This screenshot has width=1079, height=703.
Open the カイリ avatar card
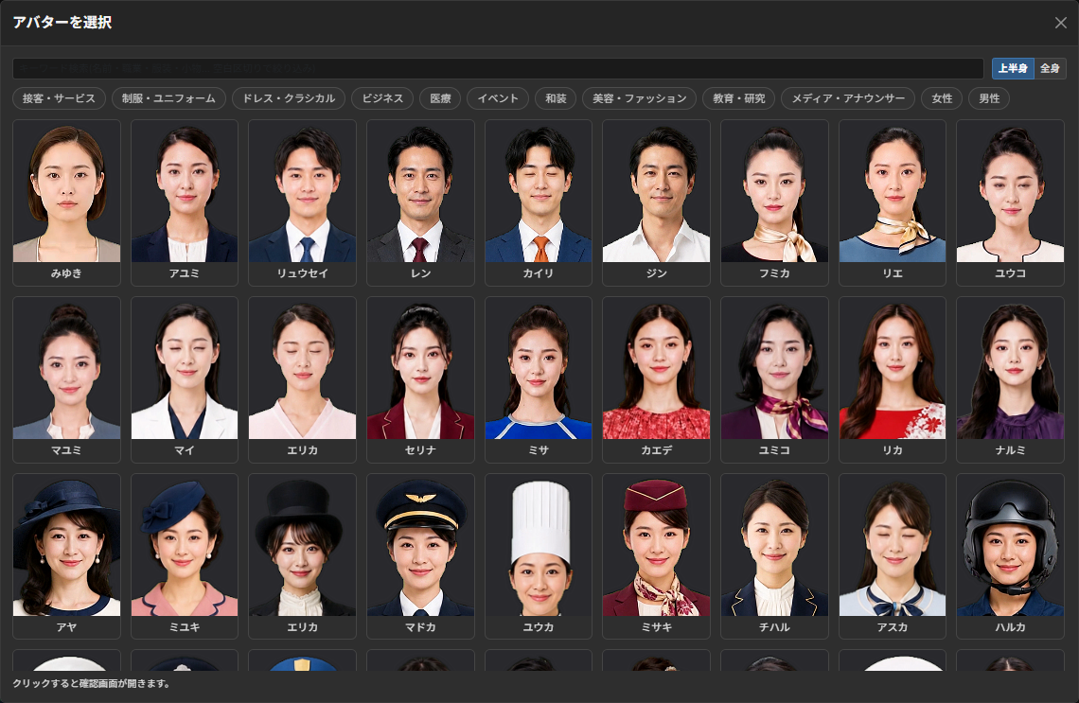539,202
